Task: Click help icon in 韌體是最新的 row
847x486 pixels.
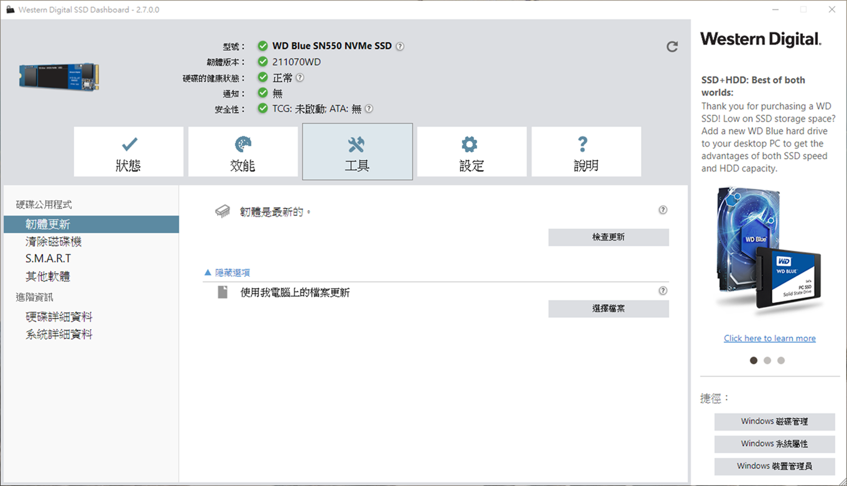Action: (x=663, y=210)
